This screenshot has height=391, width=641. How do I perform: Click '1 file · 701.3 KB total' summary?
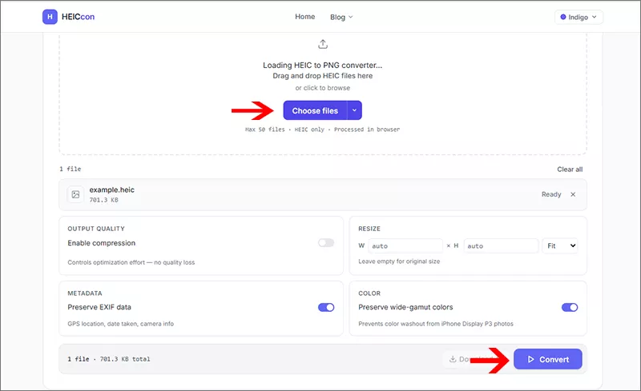109,359
